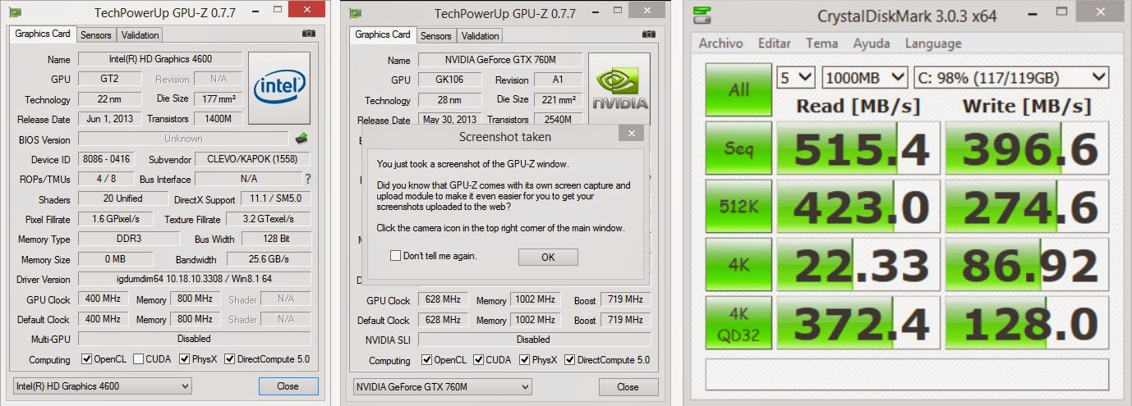Click the Intel Release Date value Jun 1, 2013
The height and width of the screenshot is (406, 1132).
109,119
